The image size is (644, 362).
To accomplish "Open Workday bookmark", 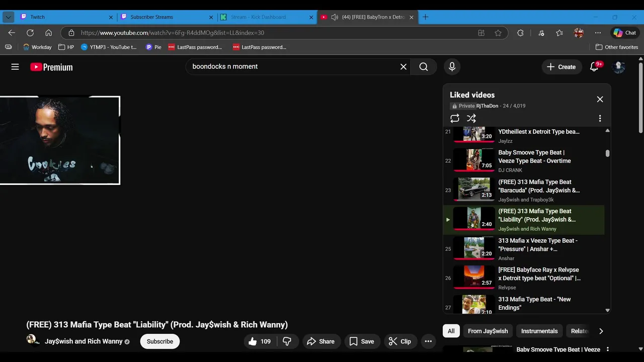I will (37, 47).
